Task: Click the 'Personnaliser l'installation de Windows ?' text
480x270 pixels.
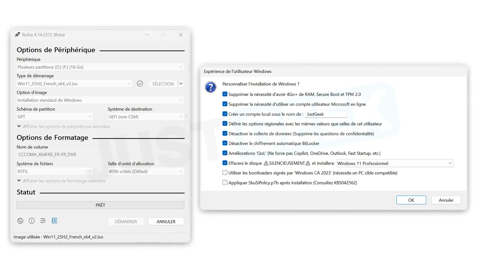Action: click(x=261, y=84)
